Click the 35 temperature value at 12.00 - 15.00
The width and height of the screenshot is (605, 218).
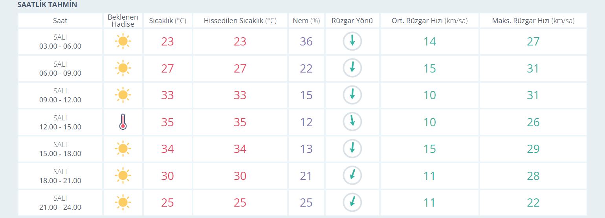click(167, 122)
